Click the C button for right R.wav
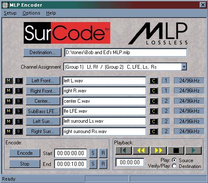The image size is (208, 183). (154, 91)
